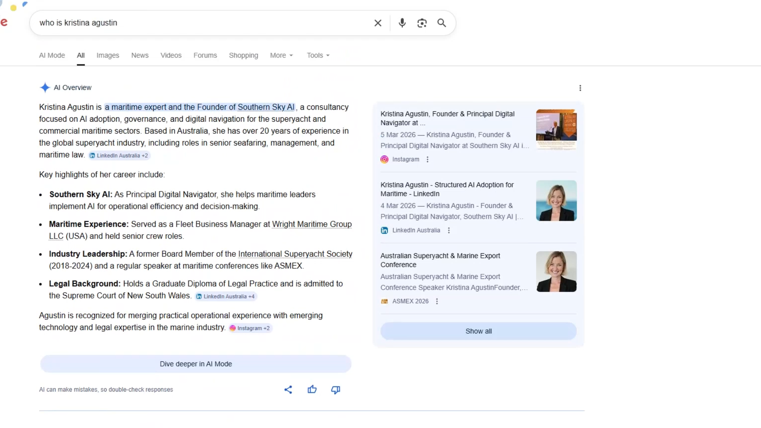Switch to the Images tab
Image resolution: width=761 pixels, height=428 pixels.
tap(108, 55)
